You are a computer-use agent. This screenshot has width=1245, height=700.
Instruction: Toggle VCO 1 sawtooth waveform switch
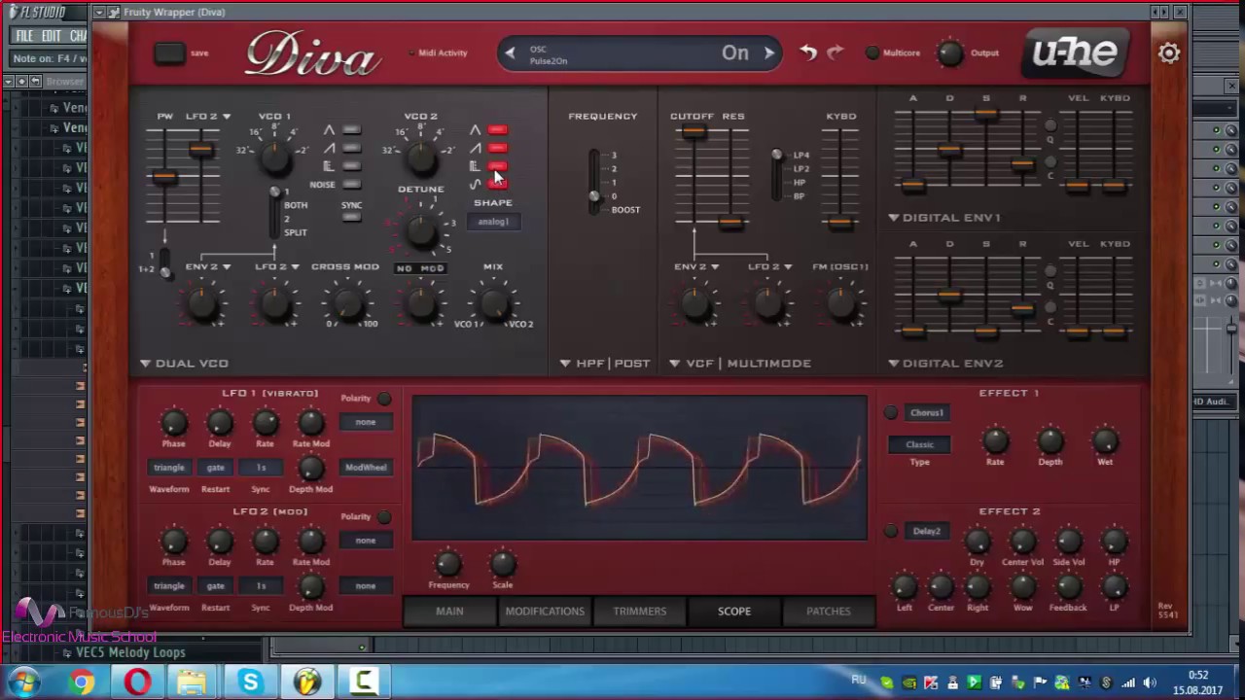click(351, 148)
